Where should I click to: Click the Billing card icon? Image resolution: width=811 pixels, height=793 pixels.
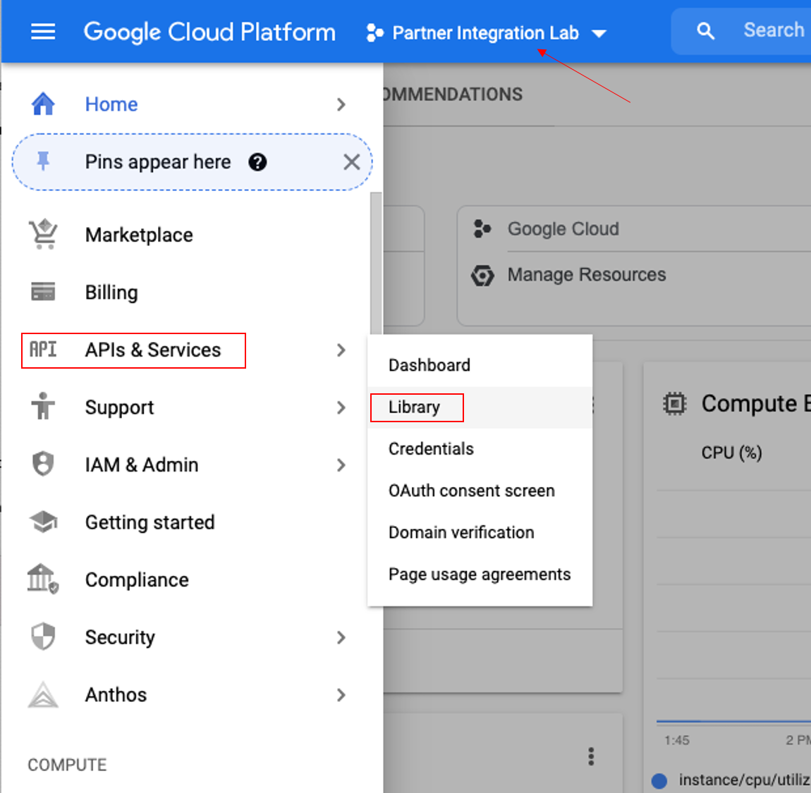pyautogui.click(x=43, y=292)
